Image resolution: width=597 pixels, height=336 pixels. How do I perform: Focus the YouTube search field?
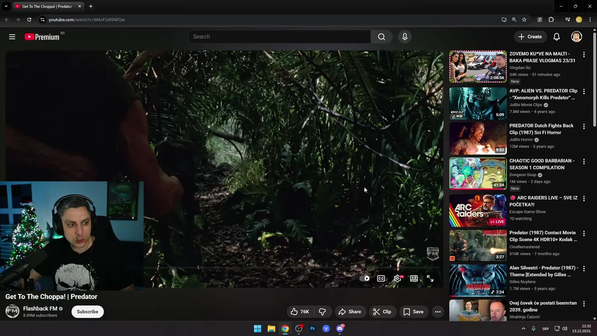coord(279,37)
